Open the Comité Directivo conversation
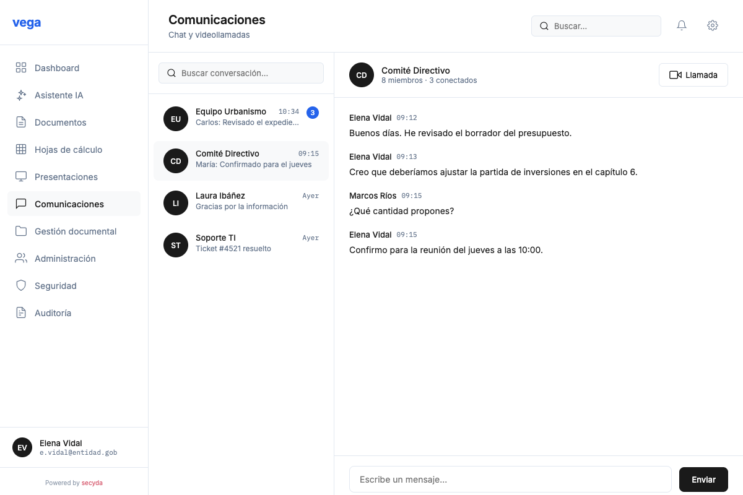Viewport: 743px width, 495px height. click(241, 161)
